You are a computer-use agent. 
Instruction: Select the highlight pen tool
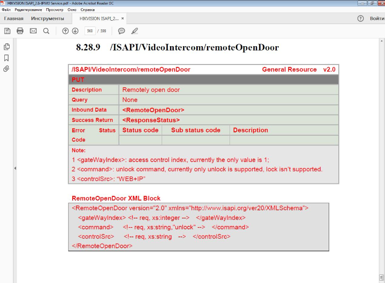(135, 31)
